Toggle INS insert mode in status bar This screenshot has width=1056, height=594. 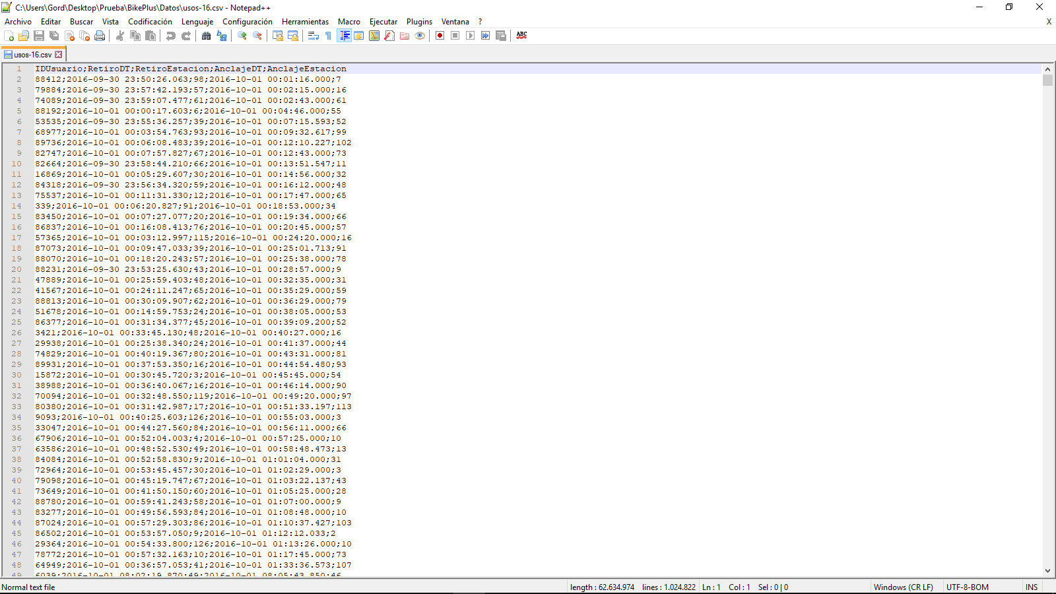coord(1032,587)
